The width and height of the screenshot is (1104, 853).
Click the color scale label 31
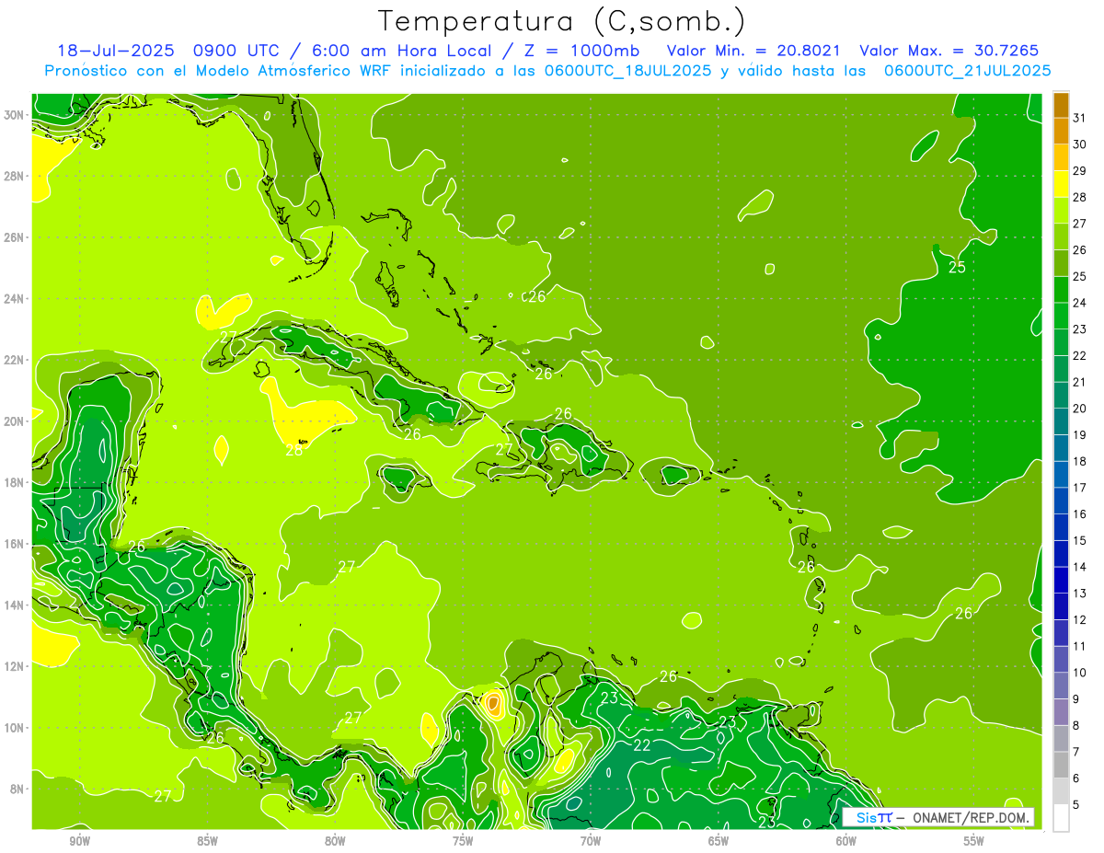point(1079,118)
